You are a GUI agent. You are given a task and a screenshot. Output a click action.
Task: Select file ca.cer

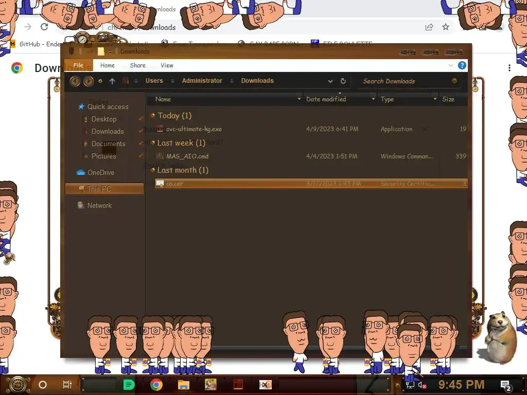tap(311, 184)
